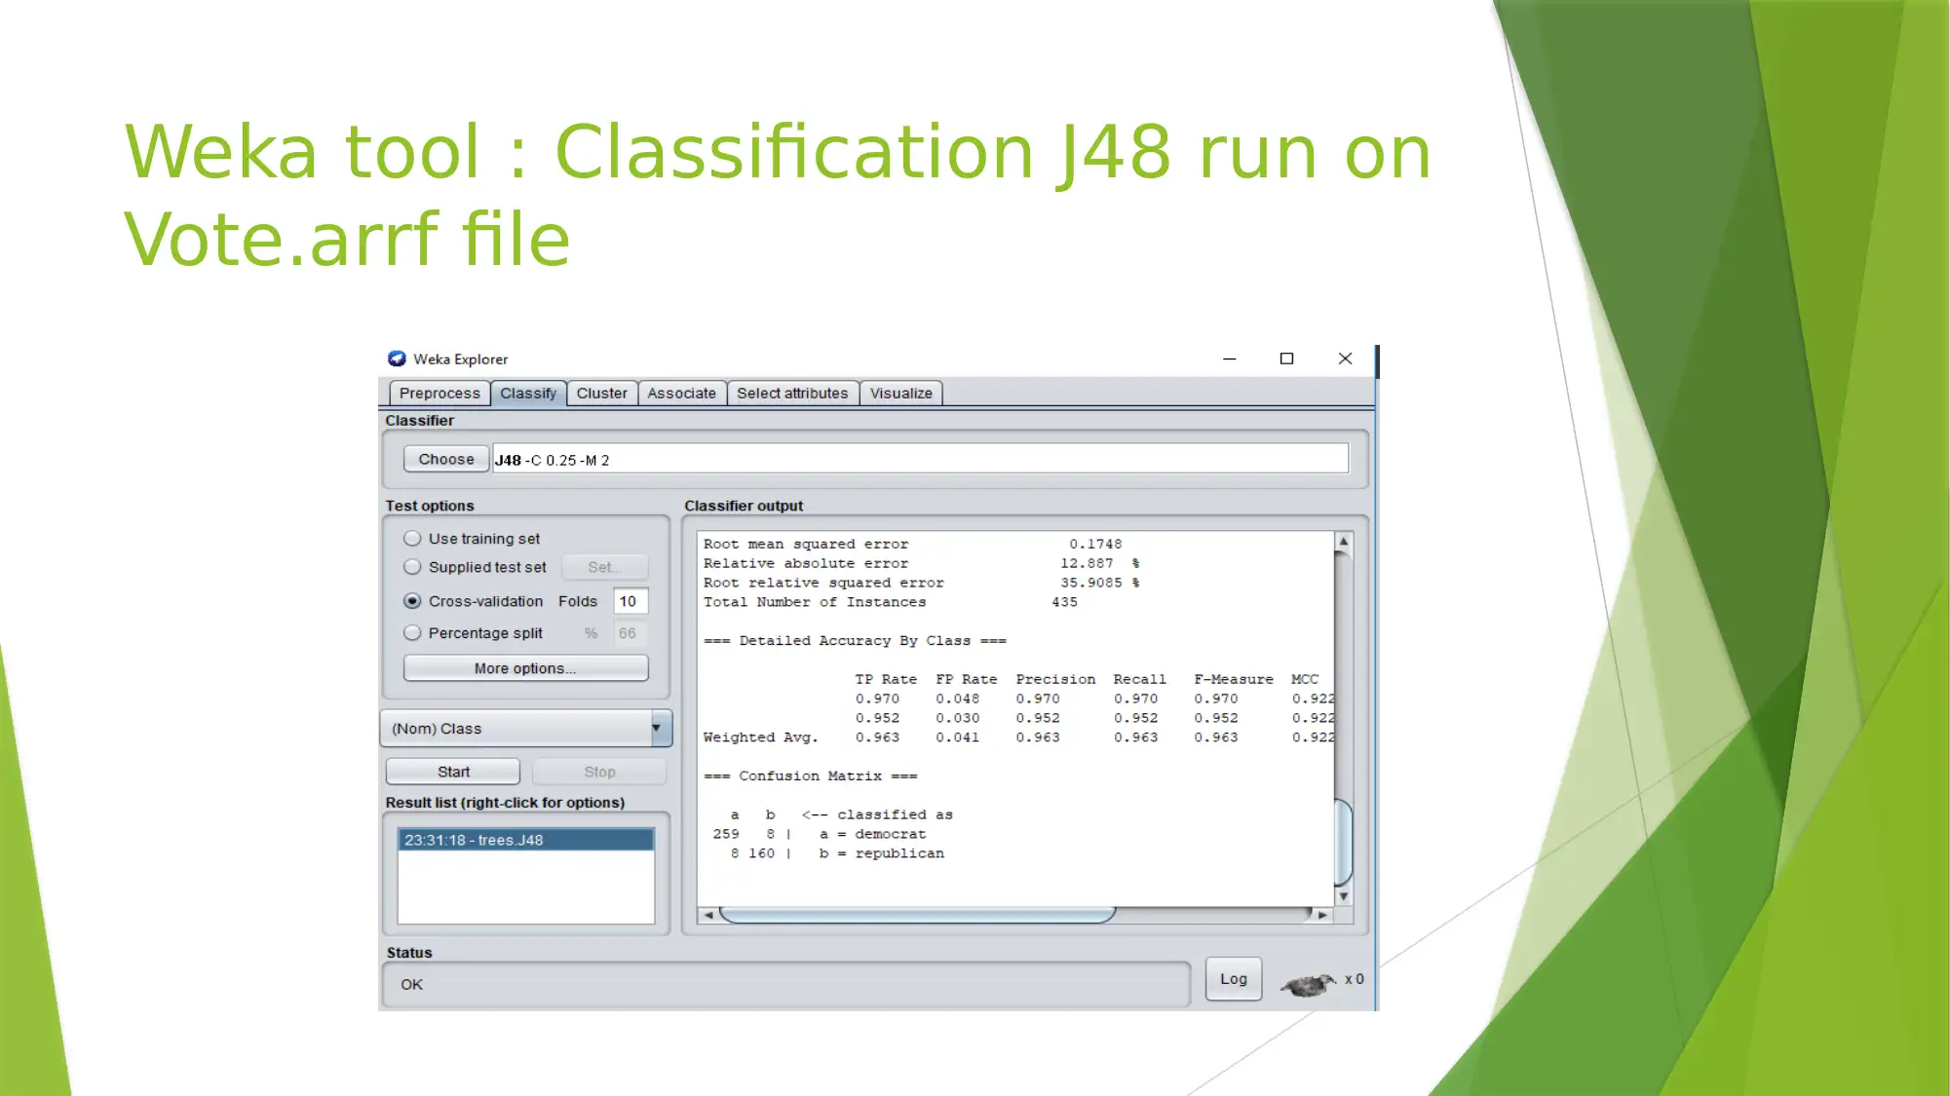Open More options... dialog
This screenshot has width=1950, height=1096.
tap(525, 668)
